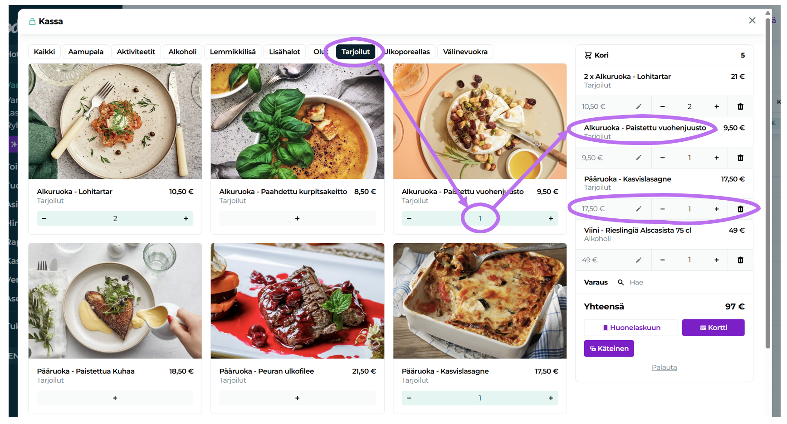Delete Lohitartar from the cart
This screenshot has height=424, width=787.
click(x=740, y=106)
